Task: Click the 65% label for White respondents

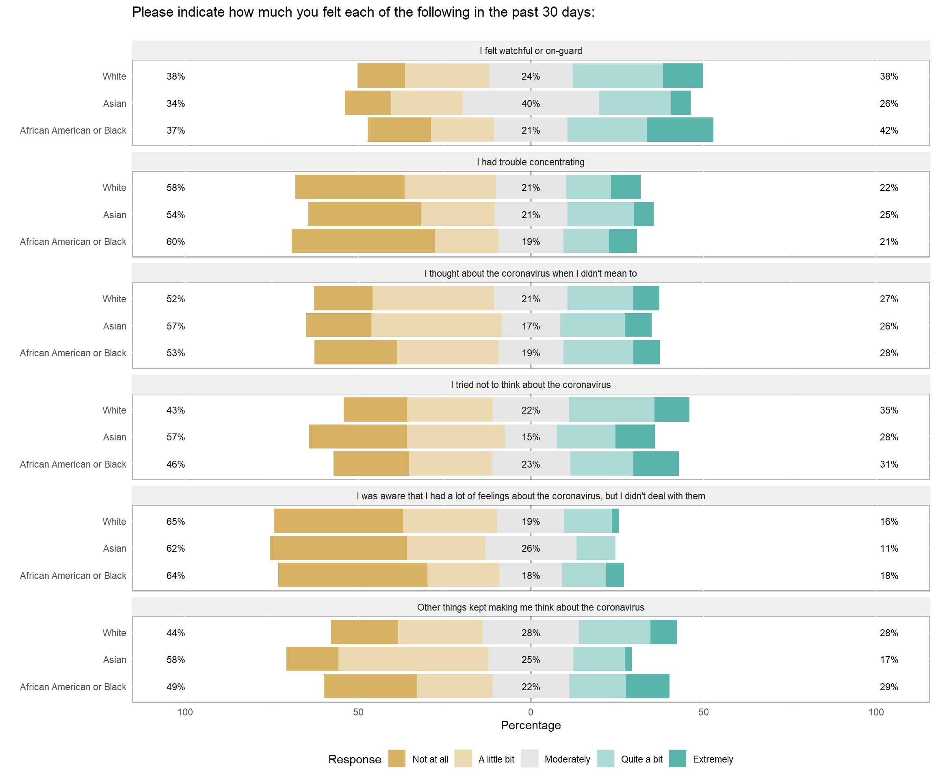Action: pos(175,522)
